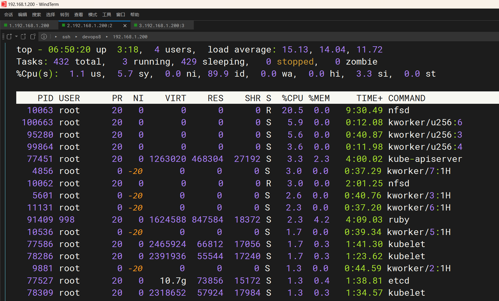Click the toolbar drag grip handle

3,37
